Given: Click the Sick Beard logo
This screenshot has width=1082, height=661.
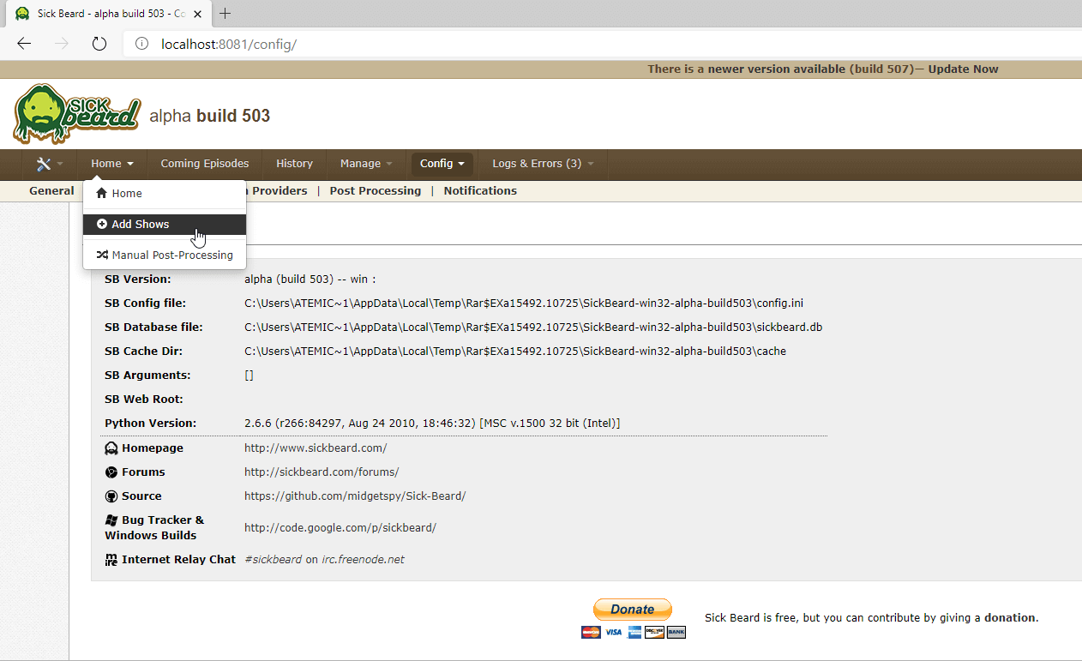Looking at the screenshot, I should pos(76,114).
